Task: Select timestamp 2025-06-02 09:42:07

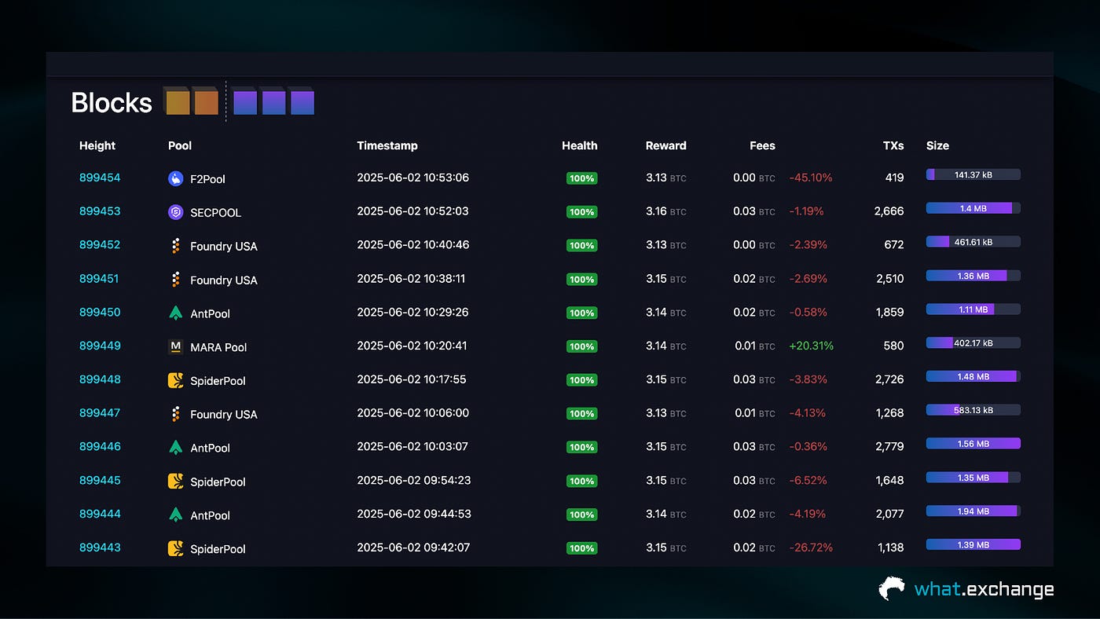Action: (x=413, y=548)
